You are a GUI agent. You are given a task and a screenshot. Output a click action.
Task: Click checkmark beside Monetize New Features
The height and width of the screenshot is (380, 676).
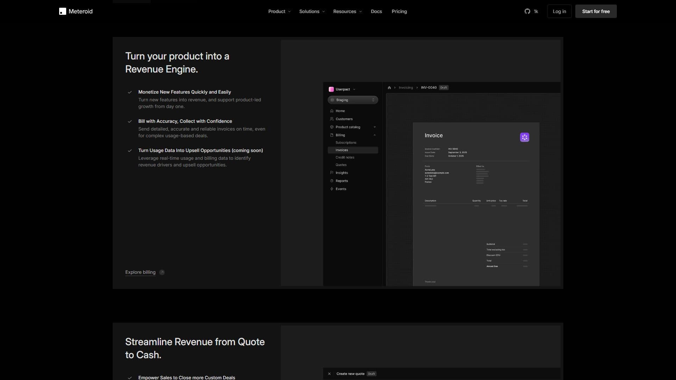tap(130, 92)
